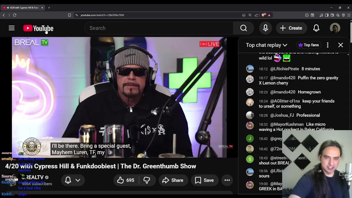Click the magnifier search button

[243, 28]
